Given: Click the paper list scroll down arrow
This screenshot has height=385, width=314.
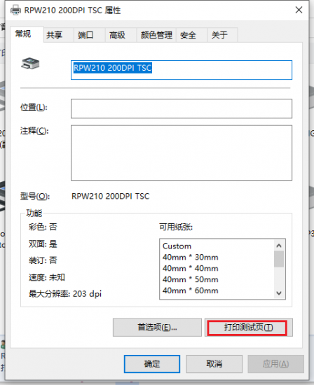Looking at the screenshot, I should pos(279,293).
